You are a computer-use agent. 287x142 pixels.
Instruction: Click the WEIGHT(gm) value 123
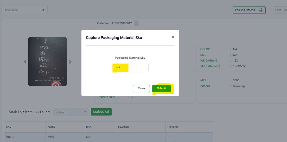(x=235, y=60)
